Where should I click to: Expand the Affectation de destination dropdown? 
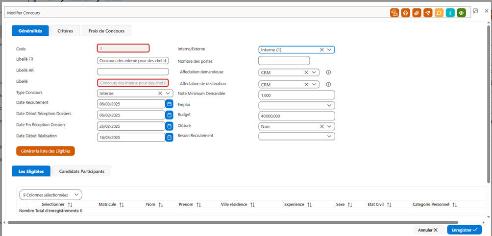coord(314,85)
